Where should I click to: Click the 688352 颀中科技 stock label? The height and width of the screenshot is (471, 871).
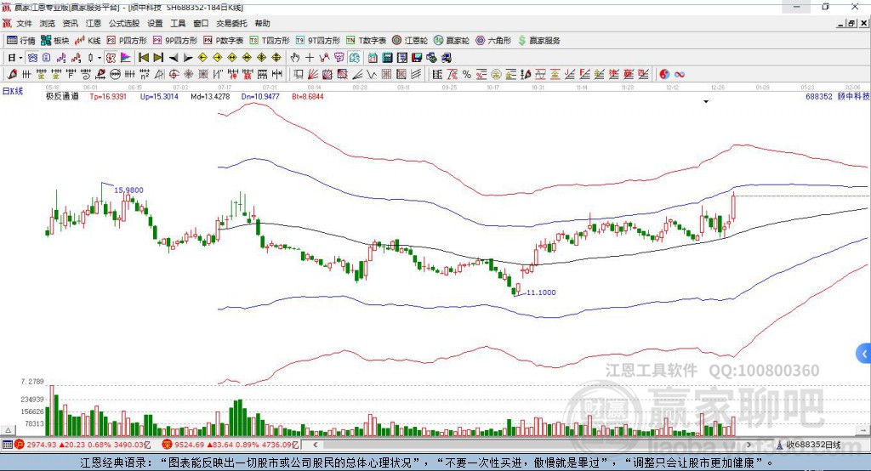[838, 96]
